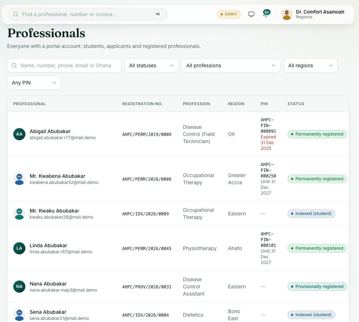Image resolution: width=359 pixels, height=322 pixels.
Task: Click the REGISTRATION NO. column header
Action: [x=142, y=104]
